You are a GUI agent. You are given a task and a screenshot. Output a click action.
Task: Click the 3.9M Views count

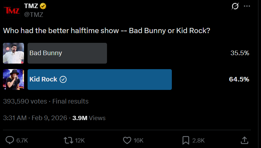(89, 118)
